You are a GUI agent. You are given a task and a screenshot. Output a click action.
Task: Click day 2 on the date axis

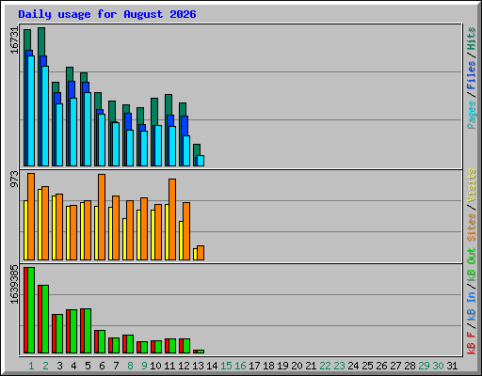(x=45, y=366)
